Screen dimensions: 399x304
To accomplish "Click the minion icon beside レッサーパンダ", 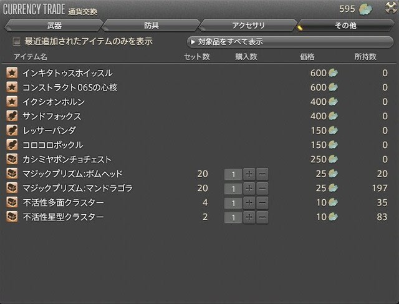I will [x=12, y=130].
